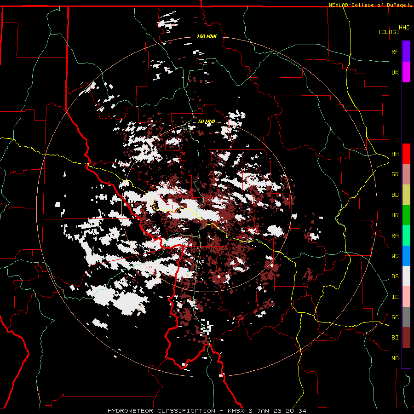The width and height of the screenshot is (414, 414).
Task: Click the UK legend label
Action: 395,72
